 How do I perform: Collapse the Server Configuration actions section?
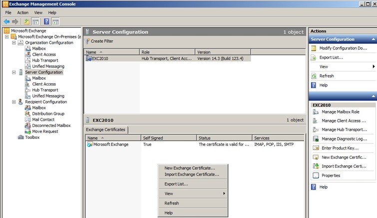[x=373, y=39]
